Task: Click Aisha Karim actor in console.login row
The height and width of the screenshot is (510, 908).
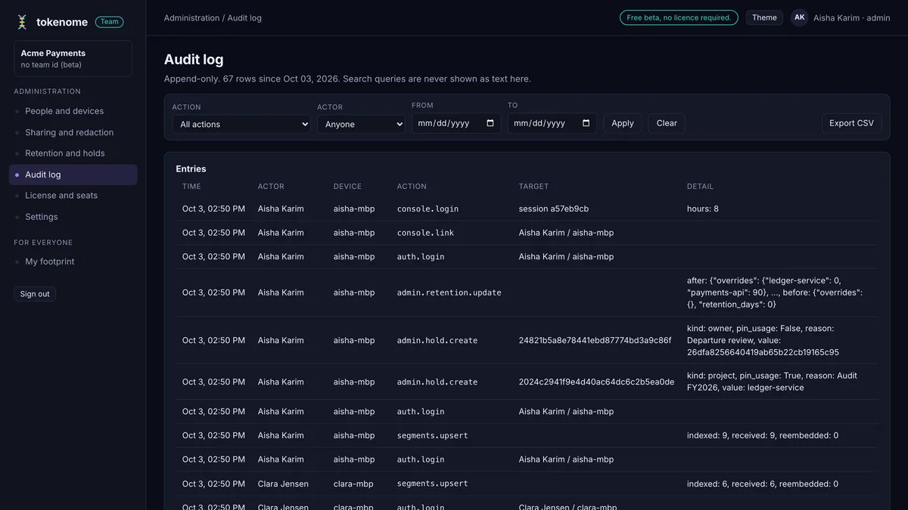Action: tap(281, 209)
